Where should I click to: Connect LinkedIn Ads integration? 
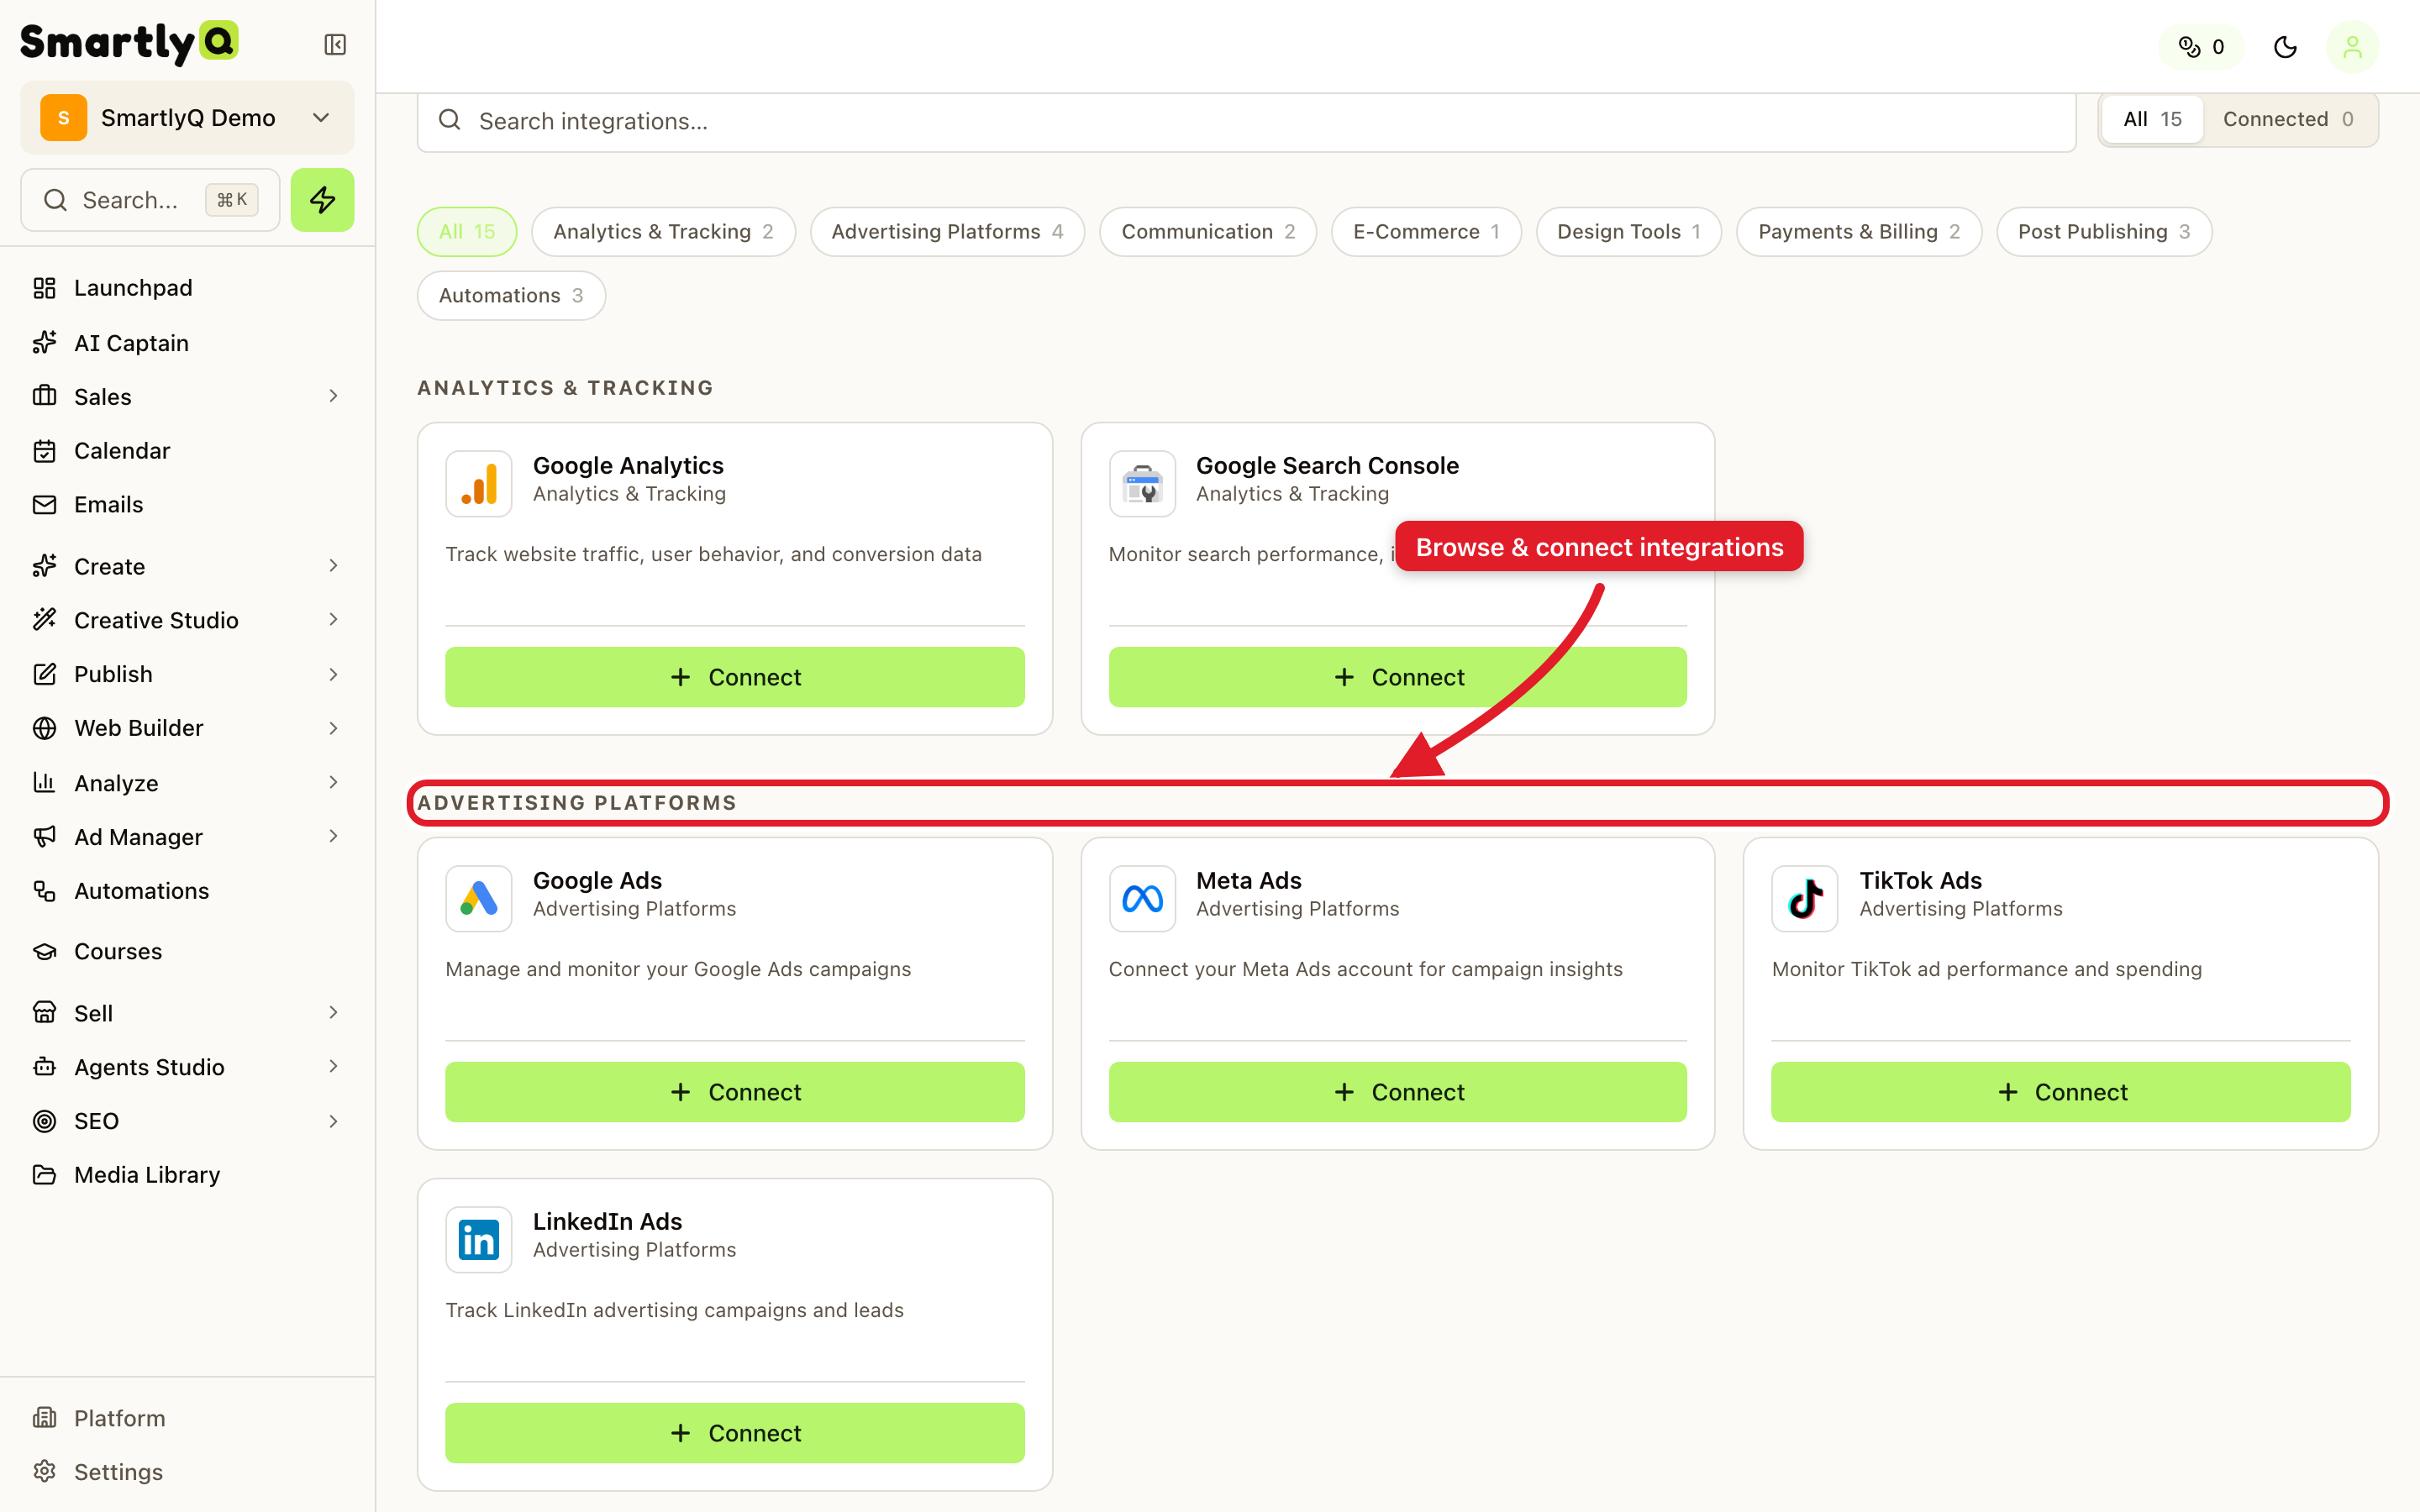[x=735, y=1433]
